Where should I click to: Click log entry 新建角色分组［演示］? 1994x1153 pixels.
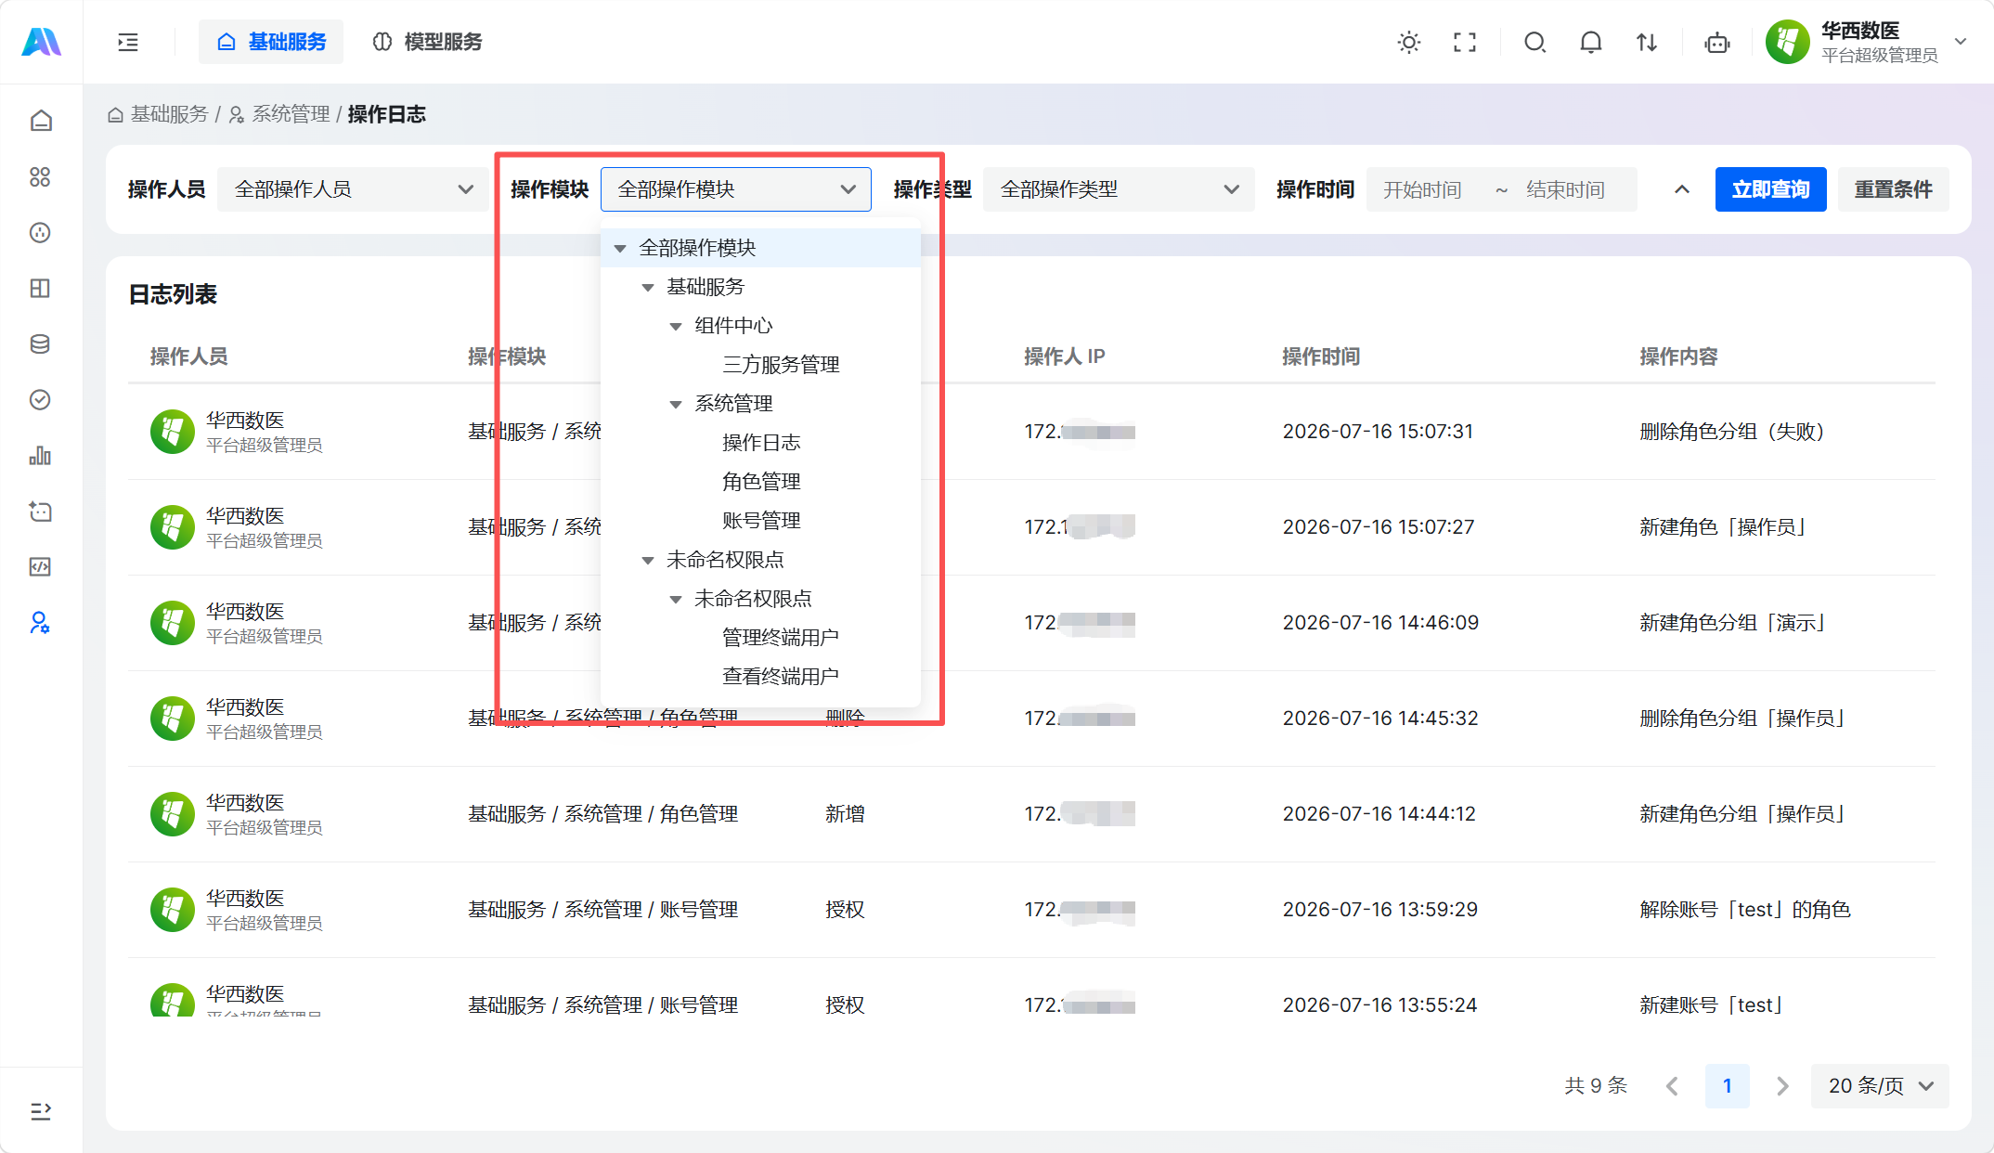[x=1732, y=623]
